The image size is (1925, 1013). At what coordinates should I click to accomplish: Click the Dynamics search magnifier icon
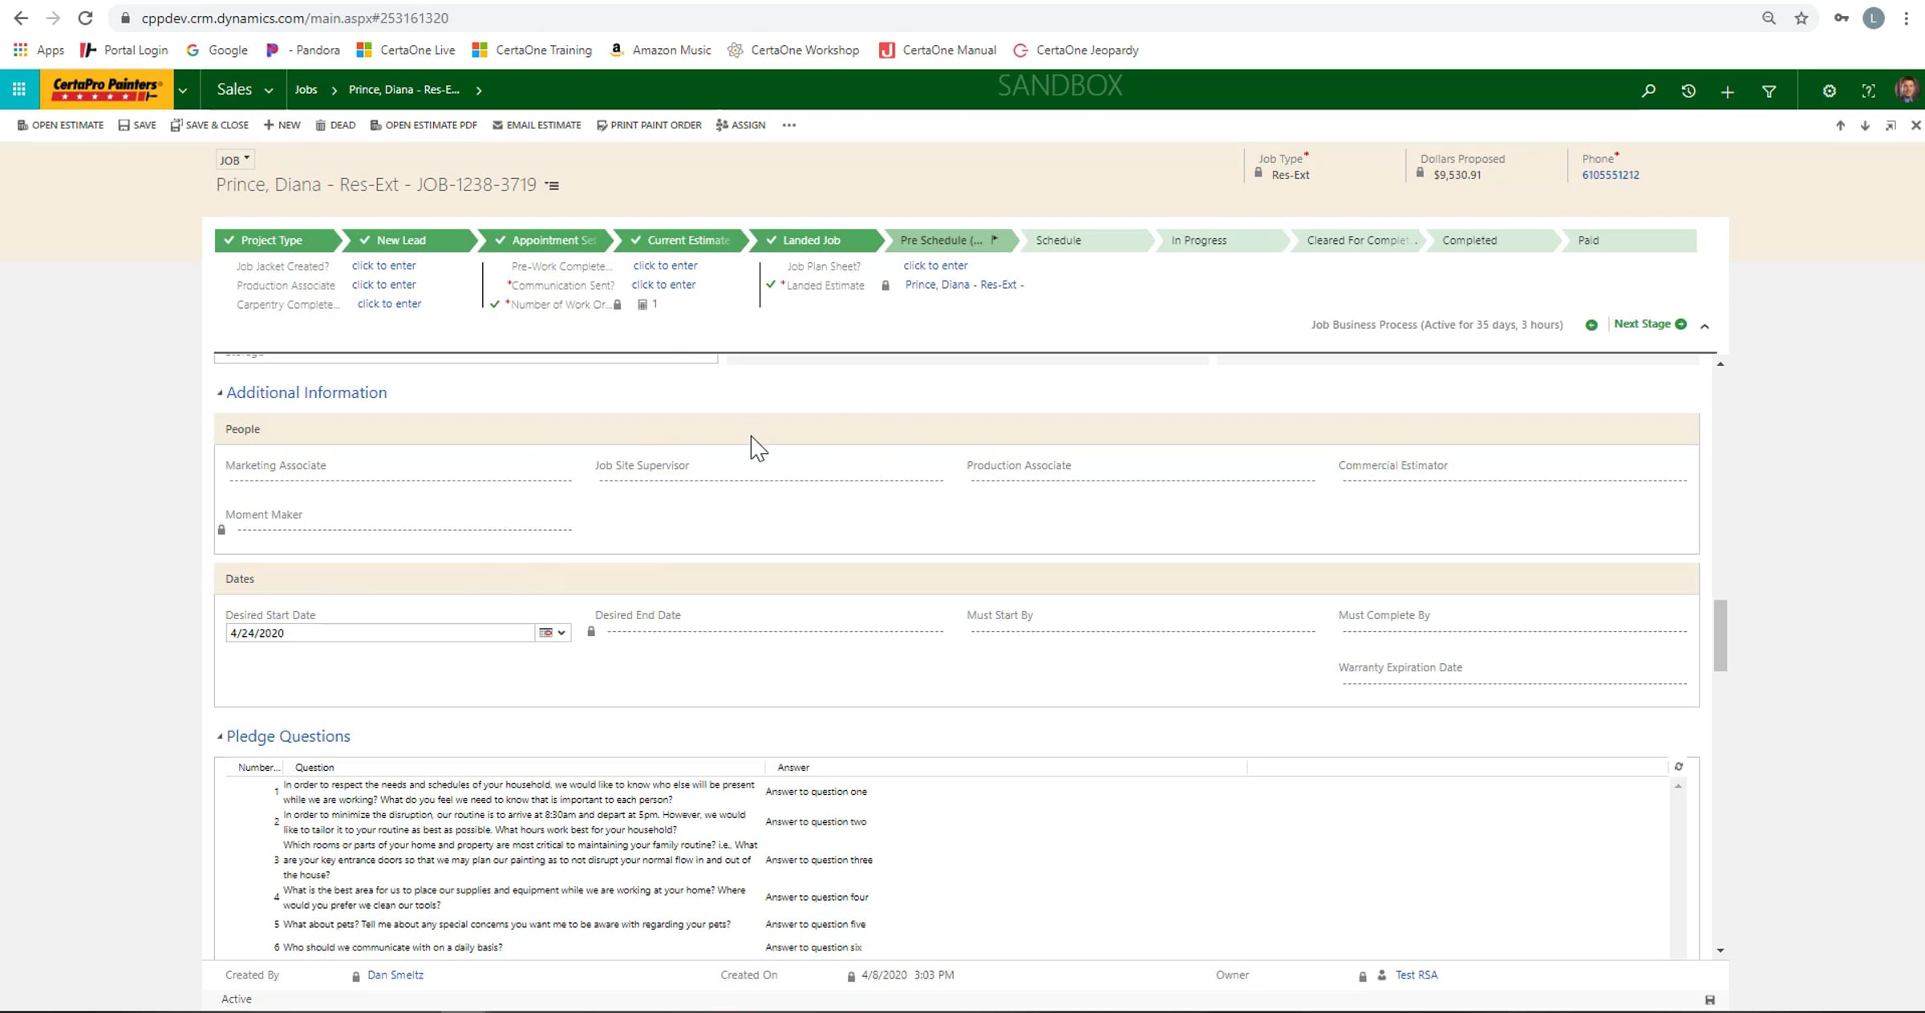pyautogui.click(x=1648, y=91)
